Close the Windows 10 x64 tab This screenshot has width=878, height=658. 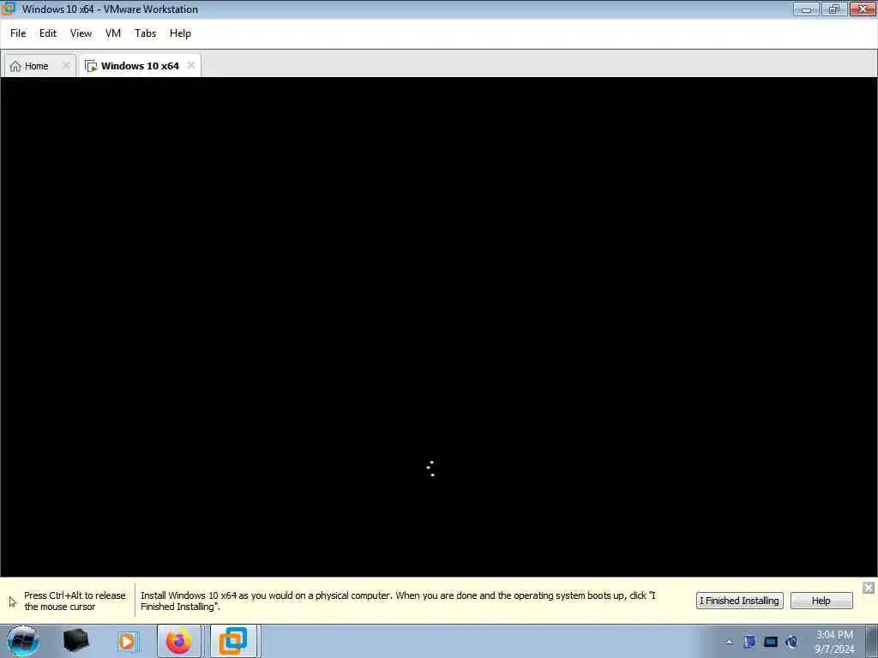point(191,65)
